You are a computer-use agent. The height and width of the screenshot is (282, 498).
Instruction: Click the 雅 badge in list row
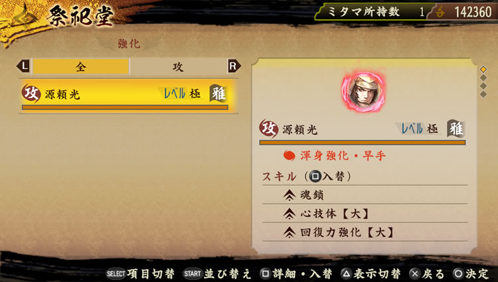(219, 94)
